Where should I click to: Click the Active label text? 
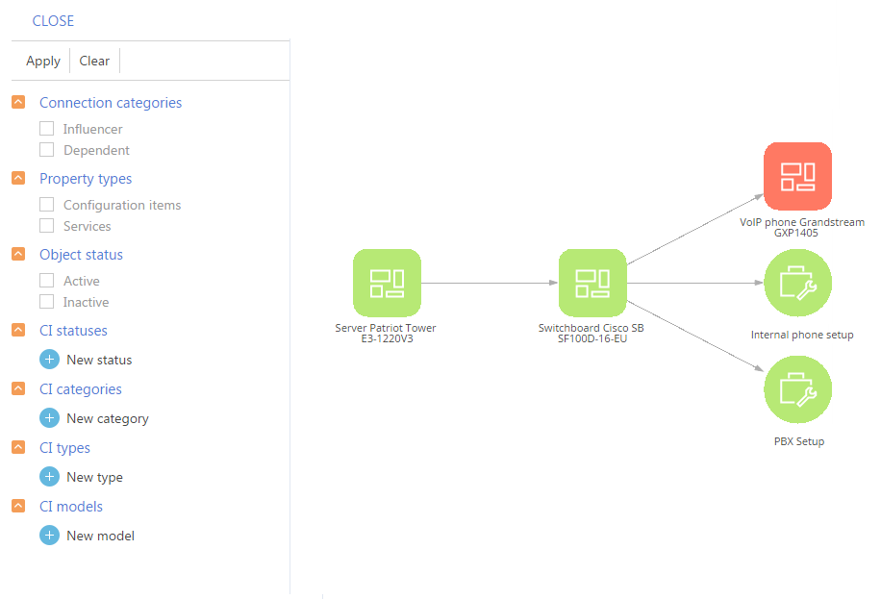82,281
